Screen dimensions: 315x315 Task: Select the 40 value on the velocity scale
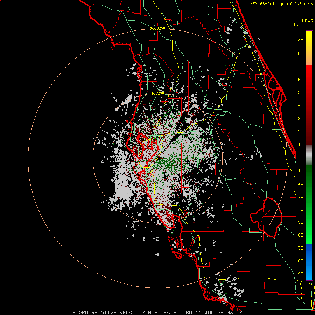[301, 105]
